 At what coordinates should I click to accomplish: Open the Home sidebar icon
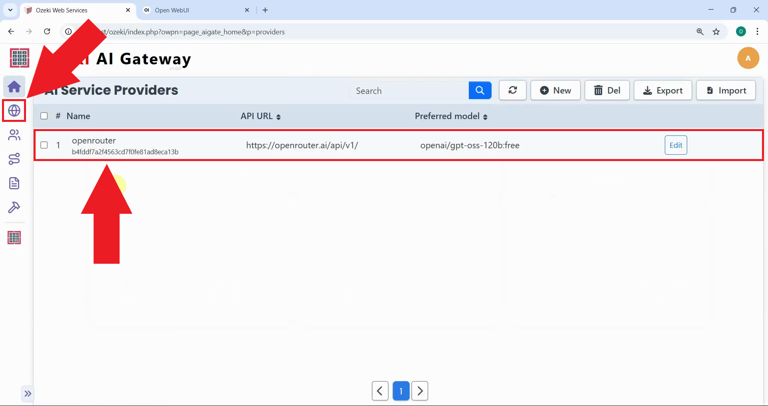pyautogui.click(x=14, y=87)
